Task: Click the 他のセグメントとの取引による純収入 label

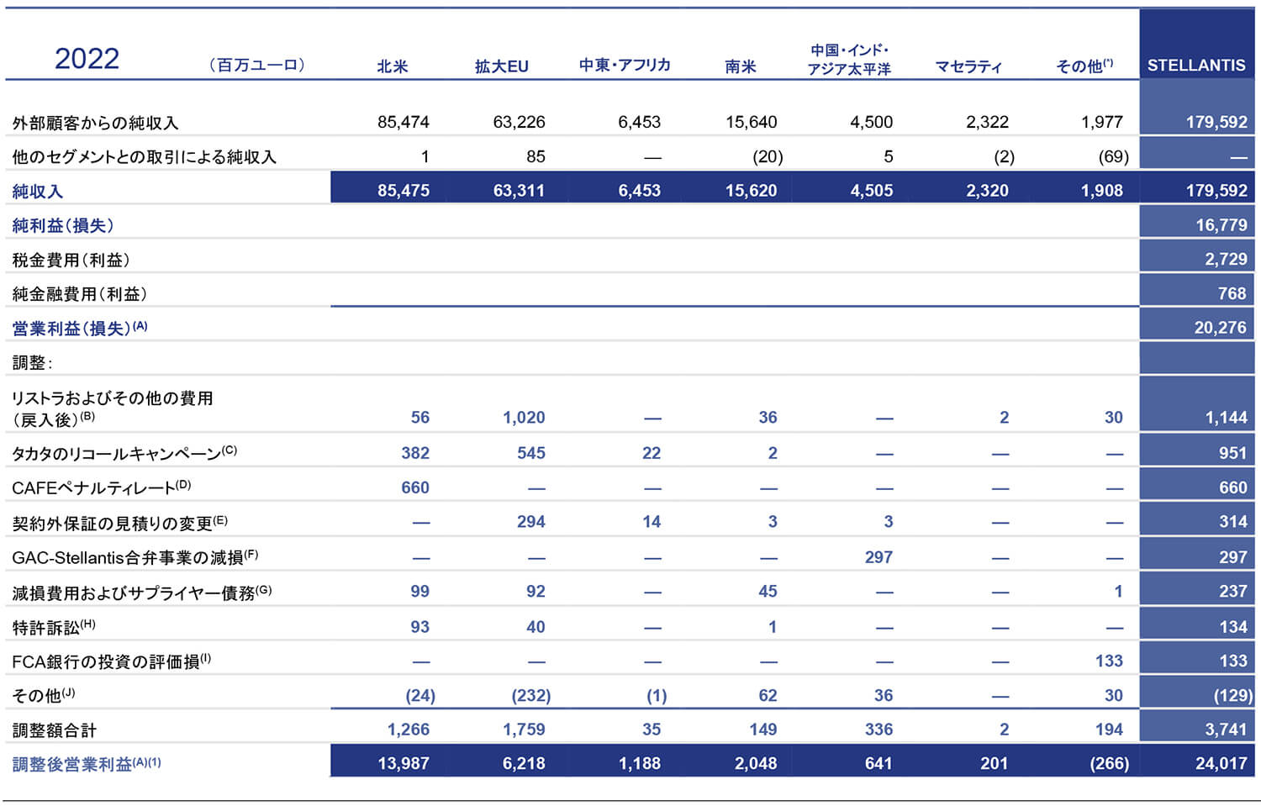Action: (x=144, y=157)
